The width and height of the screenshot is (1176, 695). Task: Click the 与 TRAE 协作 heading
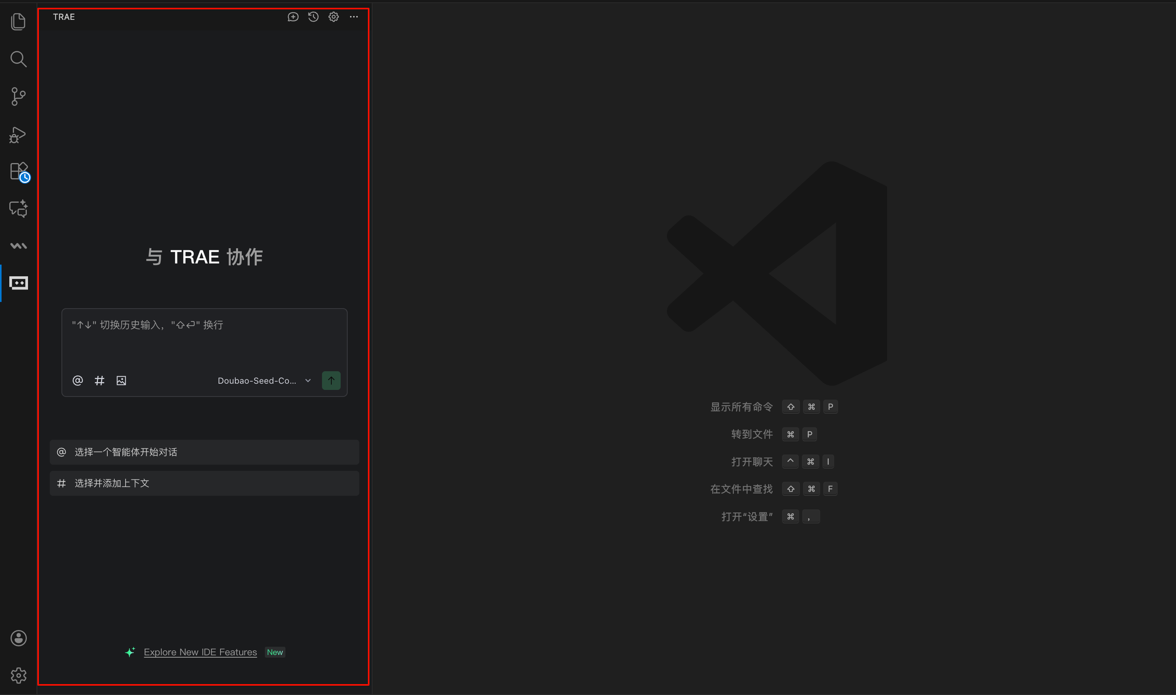point(204,257)
